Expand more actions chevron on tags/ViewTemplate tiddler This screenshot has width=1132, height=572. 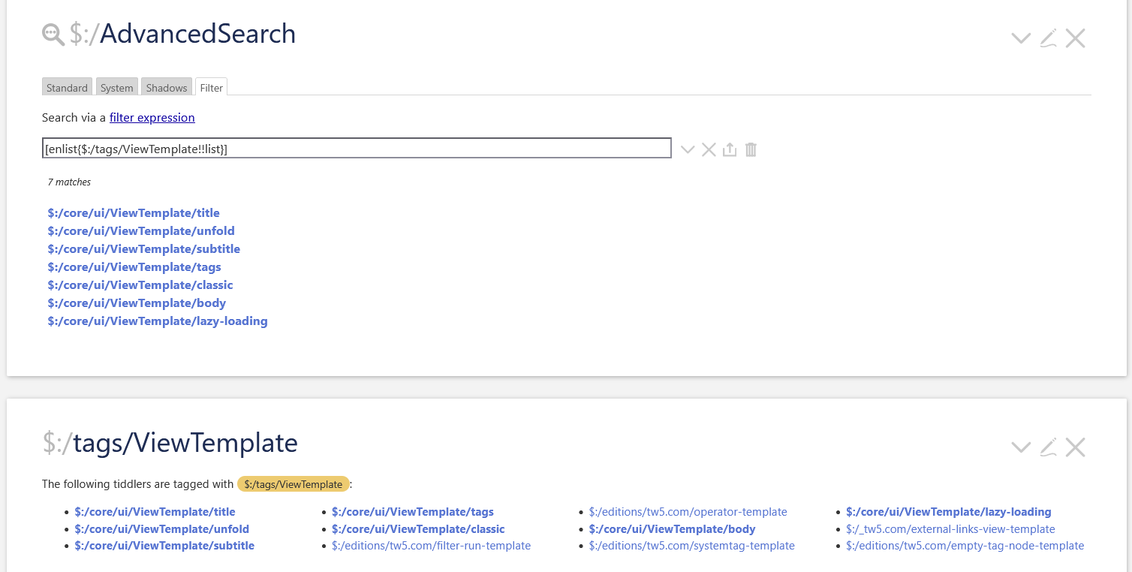(x=1021, y=447)
